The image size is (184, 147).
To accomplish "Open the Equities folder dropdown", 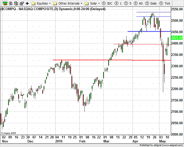I will (x=41, y=3).
